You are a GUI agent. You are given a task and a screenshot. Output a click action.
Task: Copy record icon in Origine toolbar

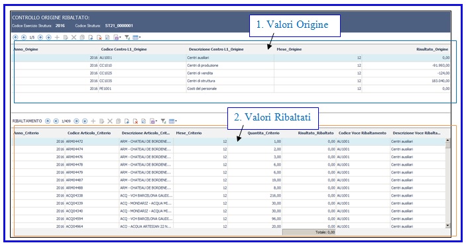[82, 38]
